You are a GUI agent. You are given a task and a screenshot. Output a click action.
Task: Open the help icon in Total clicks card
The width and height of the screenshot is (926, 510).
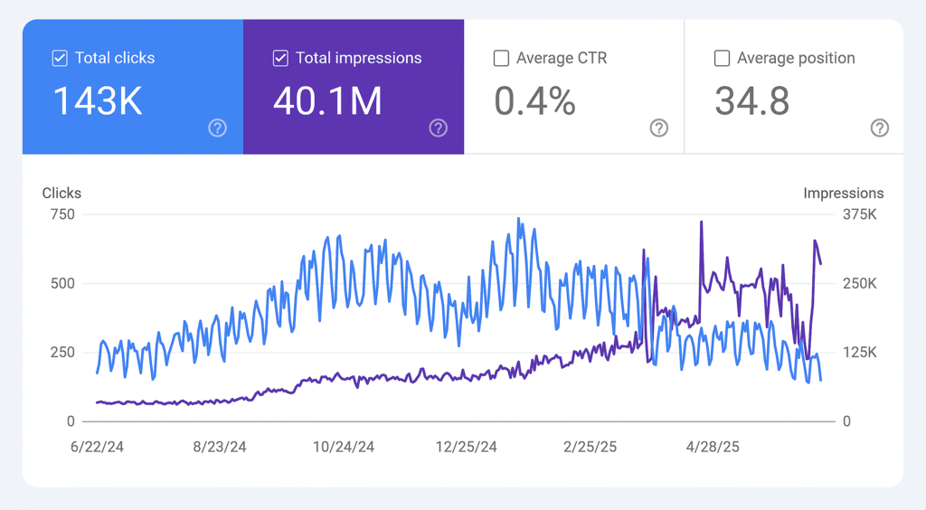click(217, 128)
